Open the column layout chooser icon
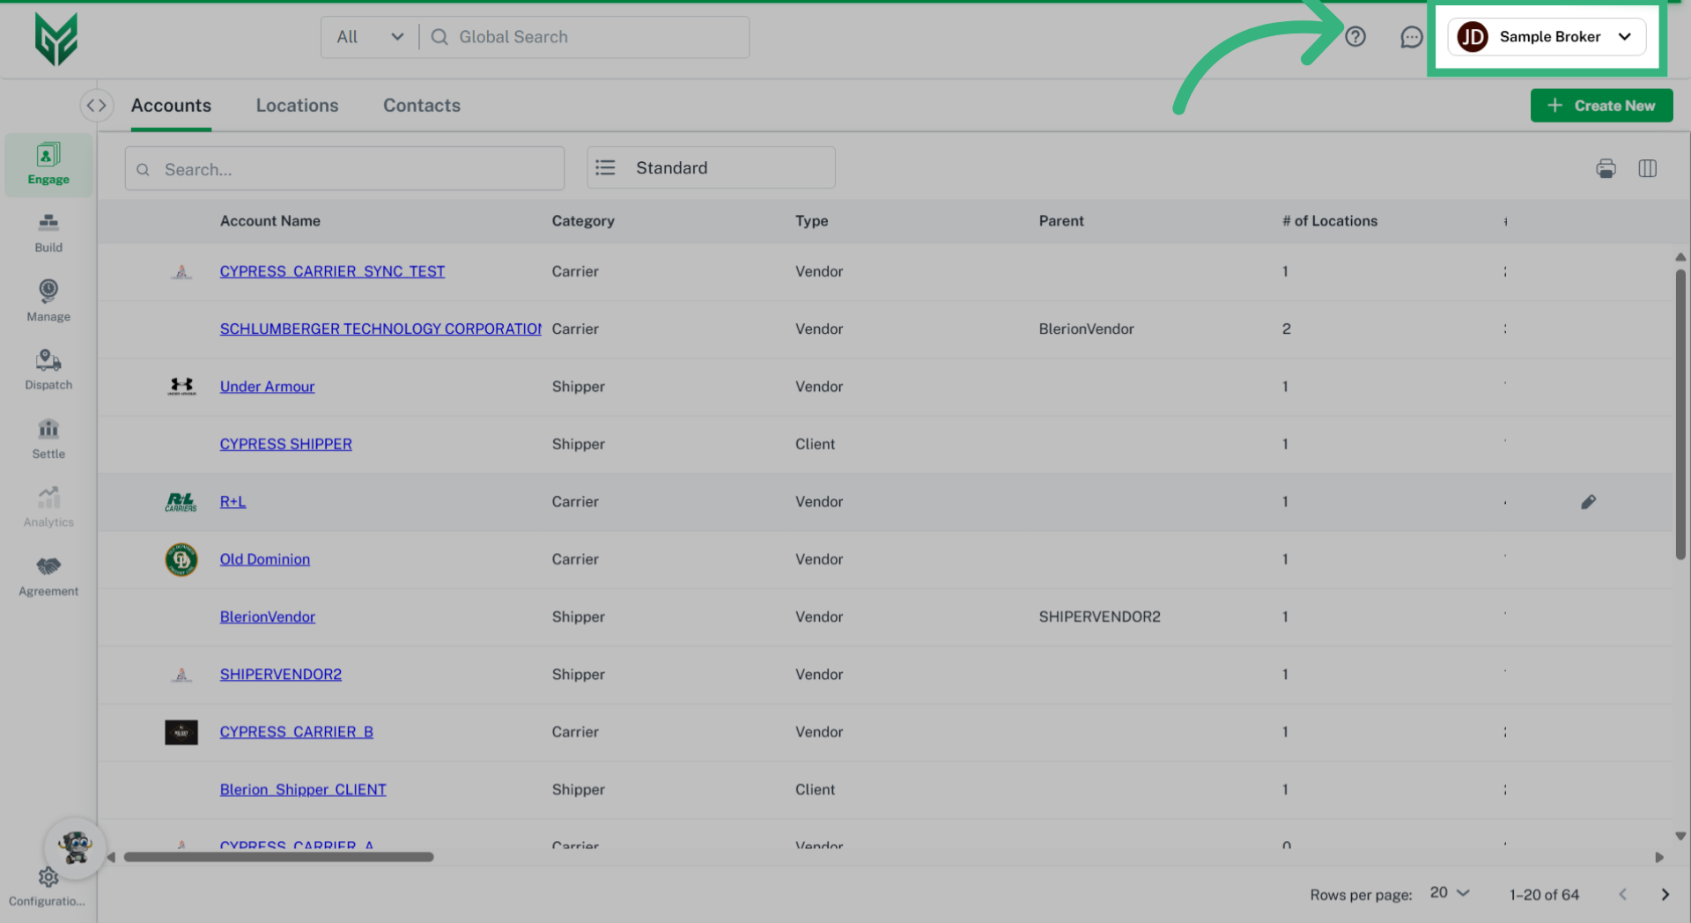Screen dimensions: 1691x923 click(1647, 168)
